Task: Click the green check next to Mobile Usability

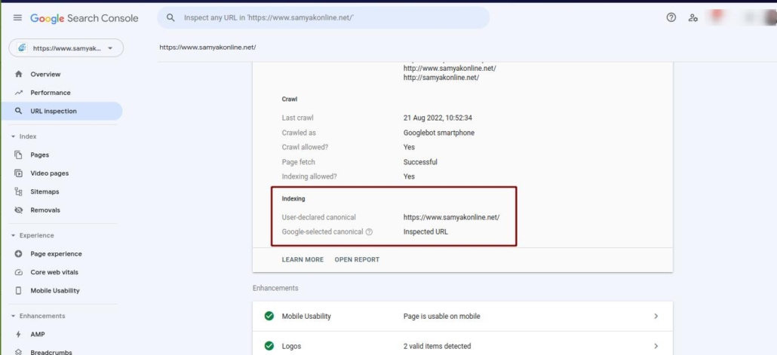Action: click(x=269, y=316)
